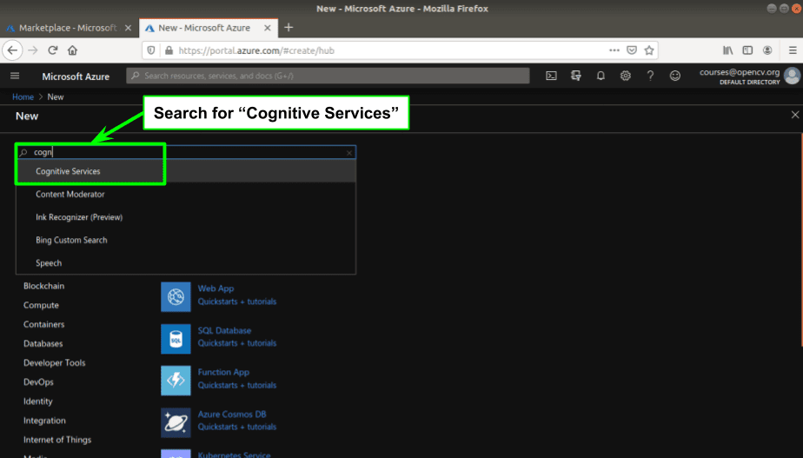The height and width of the screenshot is (458, 803).
Task: Choose the Speech suggestion
Action: click(186, 262)
